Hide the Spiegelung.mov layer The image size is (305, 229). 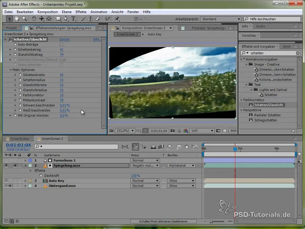pos(6,165)
